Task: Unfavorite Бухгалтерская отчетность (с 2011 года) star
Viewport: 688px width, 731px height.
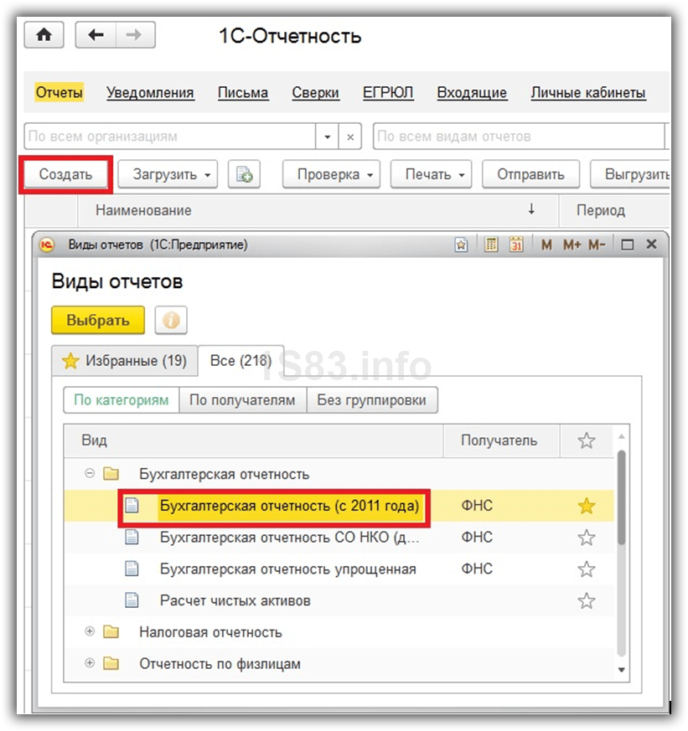Action: pyautogui.click(x=587, y=506)
